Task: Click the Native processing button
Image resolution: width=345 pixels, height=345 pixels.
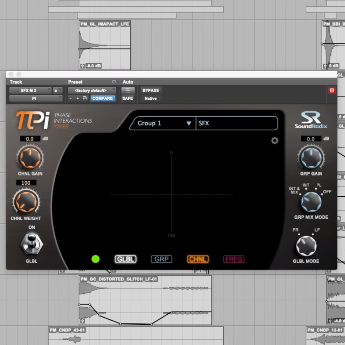Action: (x=150, y=99)
